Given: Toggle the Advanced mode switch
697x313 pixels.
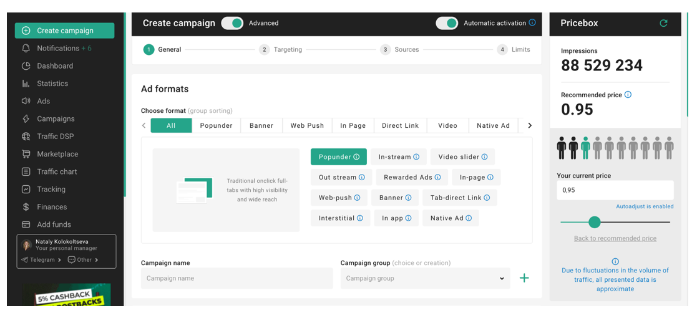Looking at the screenshot, I should click(x=232, y=23).
